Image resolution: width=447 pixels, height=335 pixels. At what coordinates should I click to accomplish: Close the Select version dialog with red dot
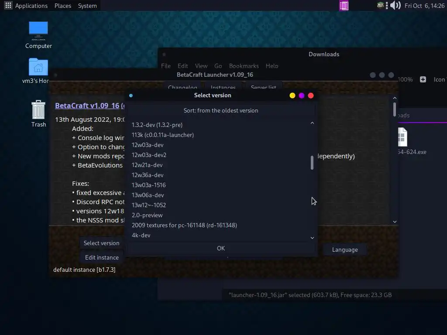point(311,96)
